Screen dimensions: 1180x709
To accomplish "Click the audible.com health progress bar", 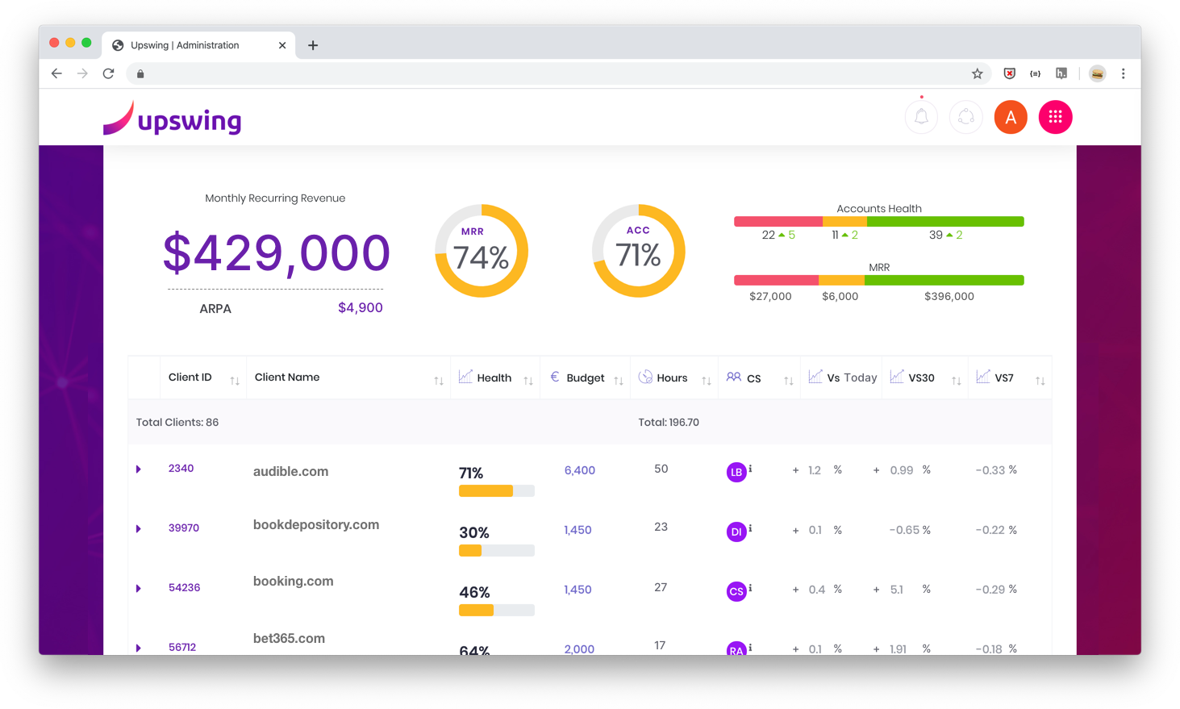I will point(496,491).
